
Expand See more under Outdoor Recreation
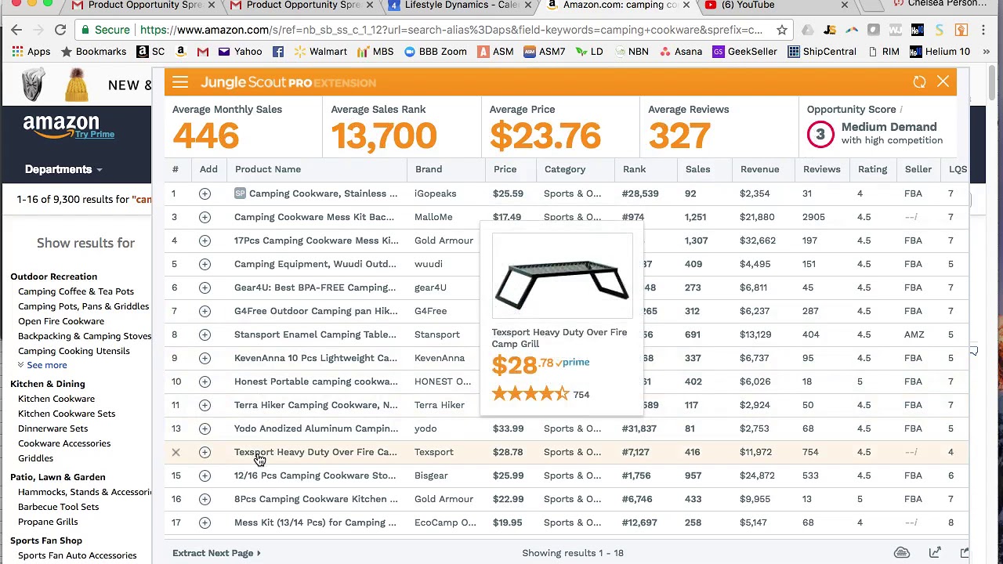click(x=42, y=365)
